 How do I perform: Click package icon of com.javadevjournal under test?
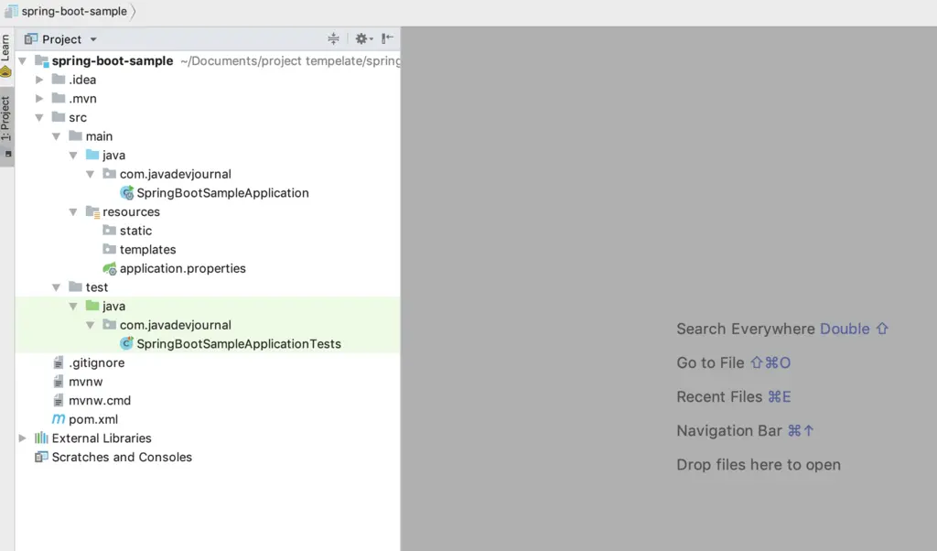(x=110, y=325)
